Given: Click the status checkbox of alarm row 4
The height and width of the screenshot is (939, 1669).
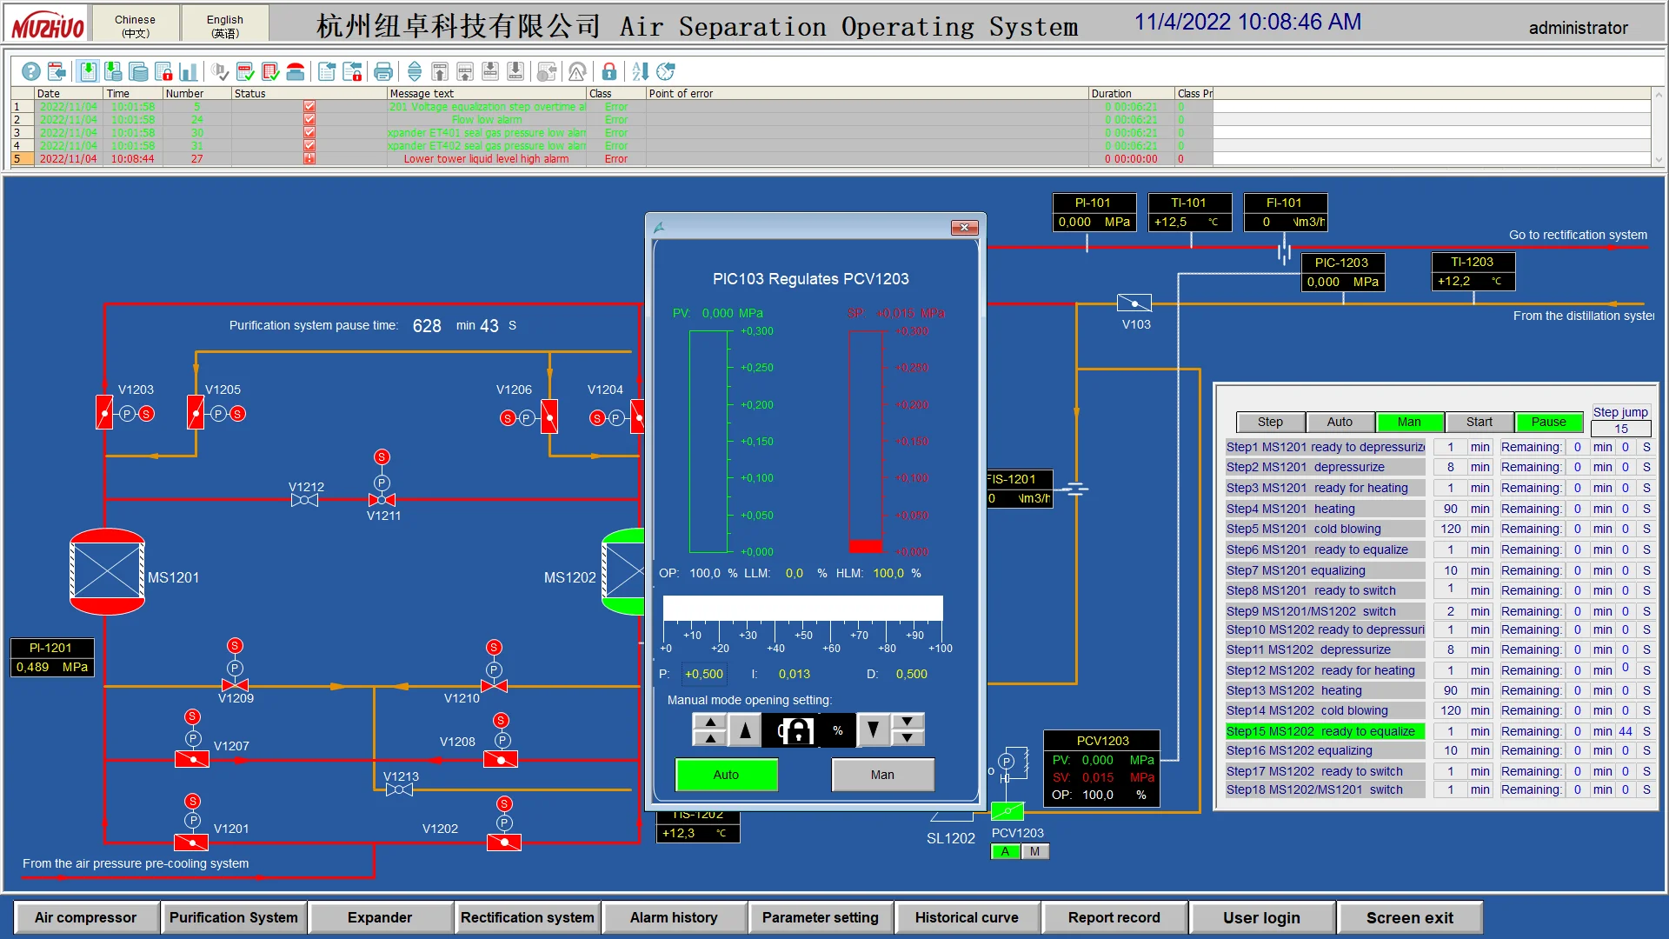Looking at the screenshot, I should (309, 145).
